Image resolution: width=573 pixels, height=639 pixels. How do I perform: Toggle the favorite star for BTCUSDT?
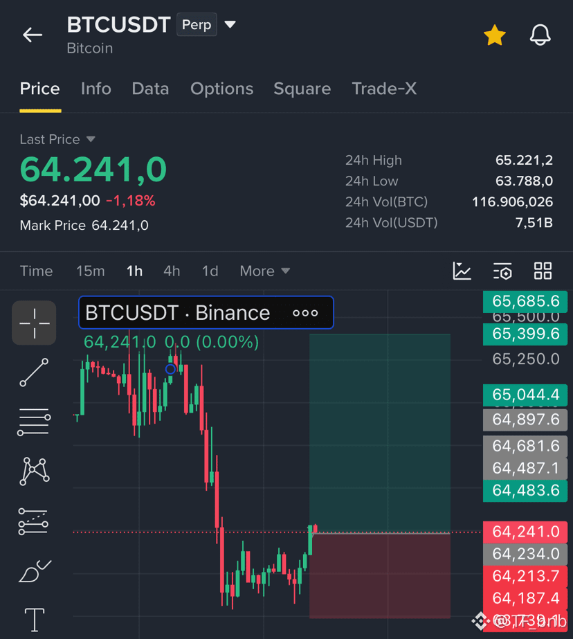click(x=494, y=35)
